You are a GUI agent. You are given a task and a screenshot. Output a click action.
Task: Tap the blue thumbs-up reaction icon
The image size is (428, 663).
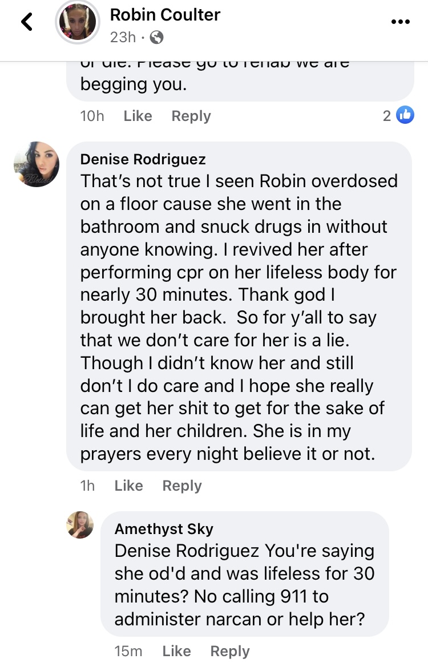point(405,115)
